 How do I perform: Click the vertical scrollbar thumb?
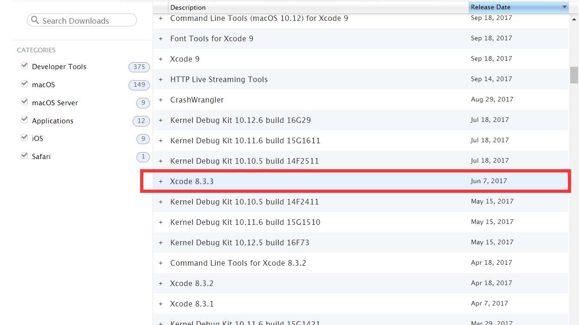(x=574, y=75)
